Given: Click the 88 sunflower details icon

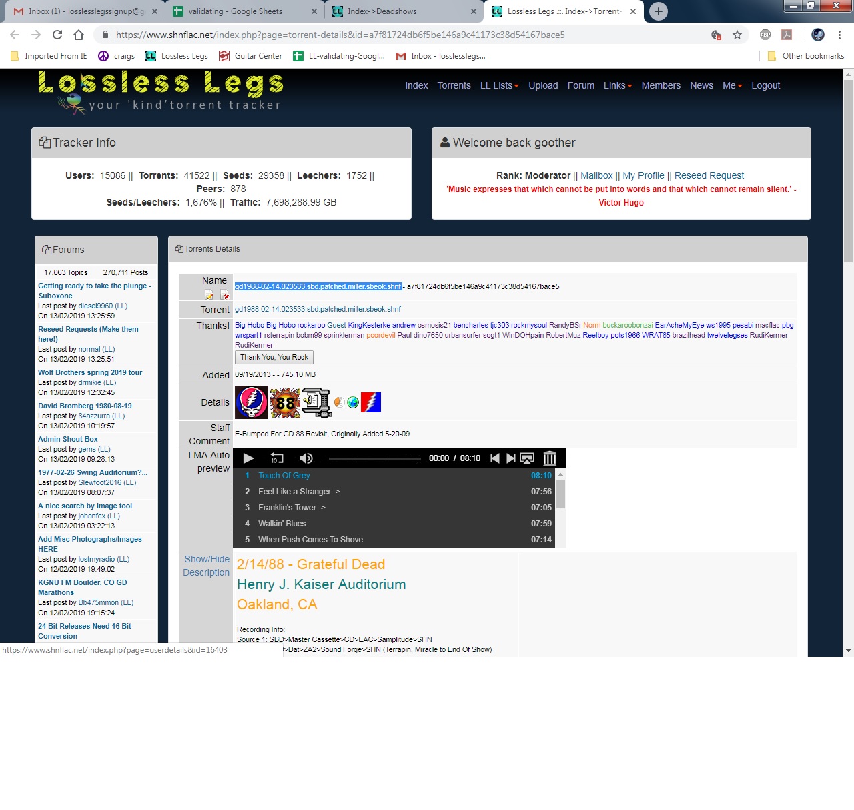Looking at the screenshot, I should [285, 402].
